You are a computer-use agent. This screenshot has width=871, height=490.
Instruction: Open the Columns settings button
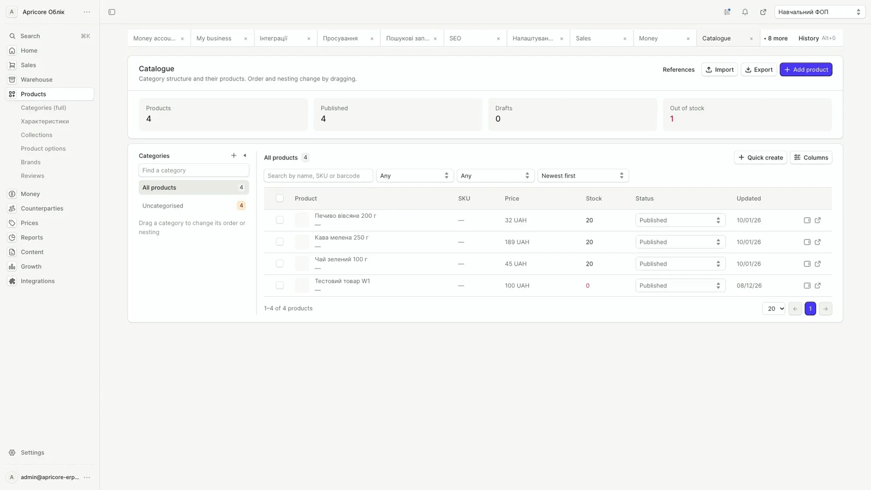click(811, 158)
